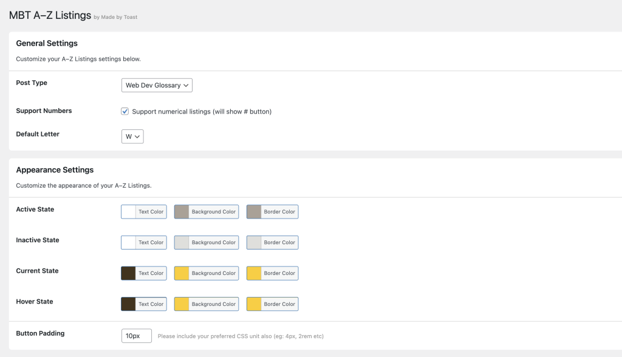
Task: Change Active State Border Color
Action: [272, 212]
